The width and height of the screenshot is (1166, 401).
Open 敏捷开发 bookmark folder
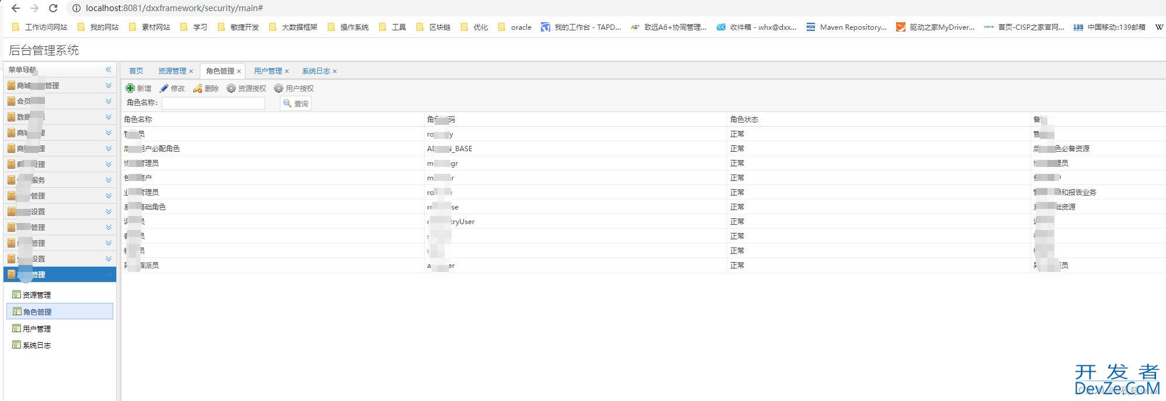click(x=238, y=27)
